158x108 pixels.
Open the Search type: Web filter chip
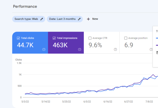(29, 19)
